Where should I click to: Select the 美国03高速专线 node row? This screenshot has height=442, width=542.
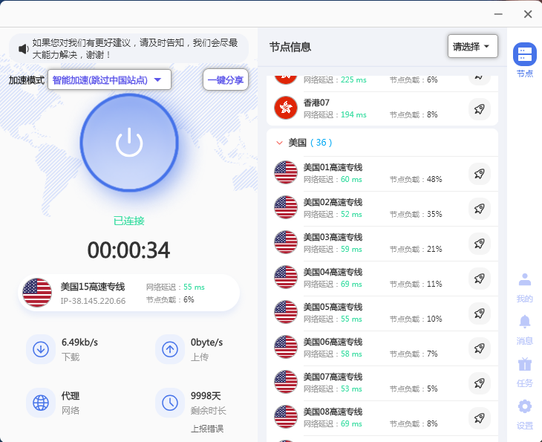(x=371, y=243)
